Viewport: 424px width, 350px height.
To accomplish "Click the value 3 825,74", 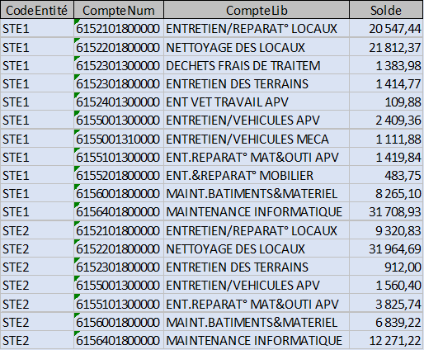I will [386, 304].
